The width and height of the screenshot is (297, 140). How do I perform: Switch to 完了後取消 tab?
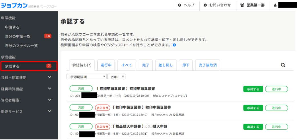pyautogui.click(x=208, y=65)
